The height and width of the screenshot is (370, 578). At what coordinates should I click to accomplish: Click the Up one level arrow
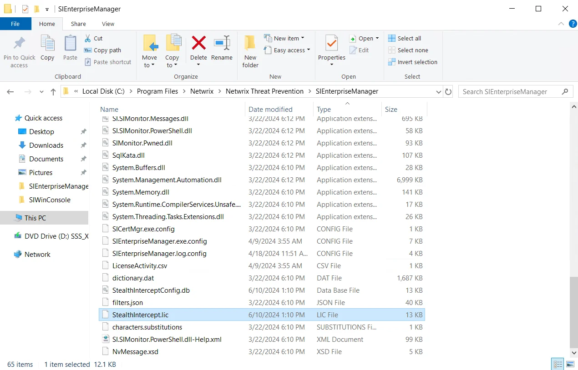(x=53, y=91)
